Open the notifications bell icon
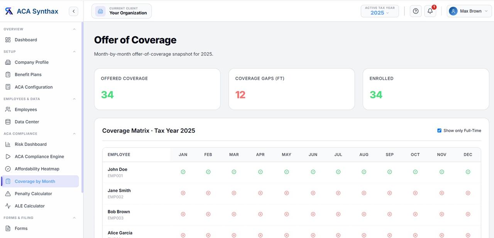Viewport: 494px width, 238px height. tap(430, 11)
